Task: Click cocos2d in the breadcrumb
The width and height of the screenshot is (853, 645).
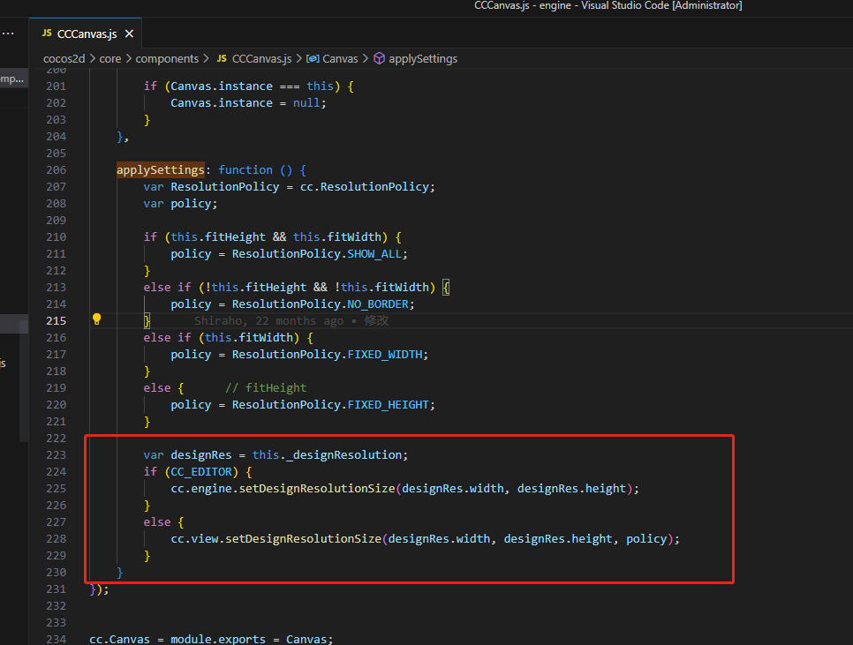Action: click(64, 59)
